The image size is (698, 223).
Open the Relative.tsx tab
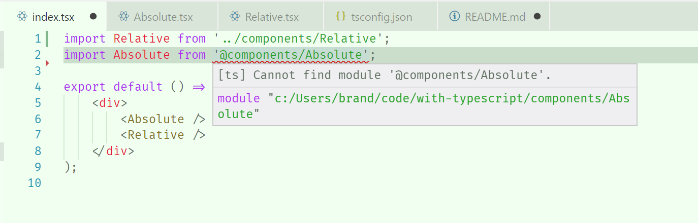(x=271, y=16)
